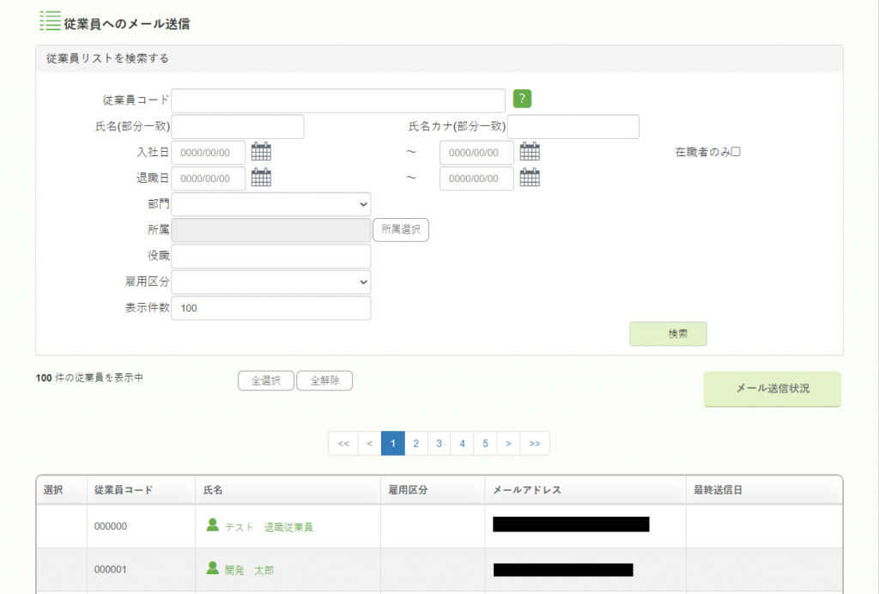Enable the 在職者のみ checkbox
Screen dimensions: 879x594
point(735,152)
